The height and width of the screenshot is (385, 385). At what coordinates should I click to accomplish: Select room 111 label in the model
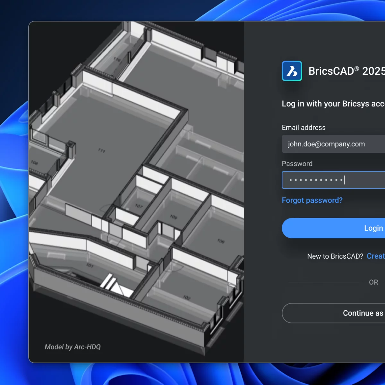(x=101, y=150)
